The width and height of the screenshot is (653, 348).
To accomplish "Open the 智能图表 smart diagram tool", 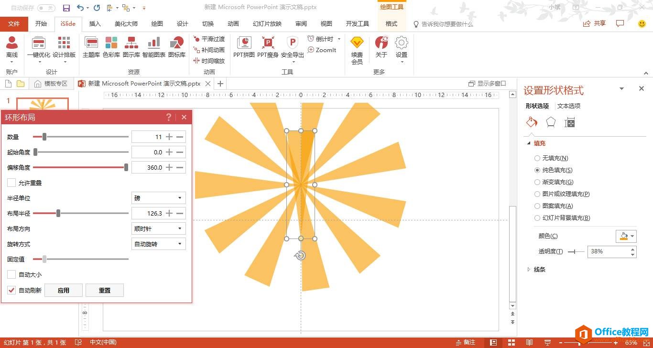I will (x=153, y=46).
